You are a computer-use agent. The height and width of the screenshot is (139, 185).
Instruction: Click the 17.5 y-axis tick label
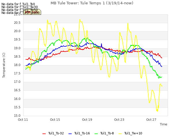click(x=17, y=74)
